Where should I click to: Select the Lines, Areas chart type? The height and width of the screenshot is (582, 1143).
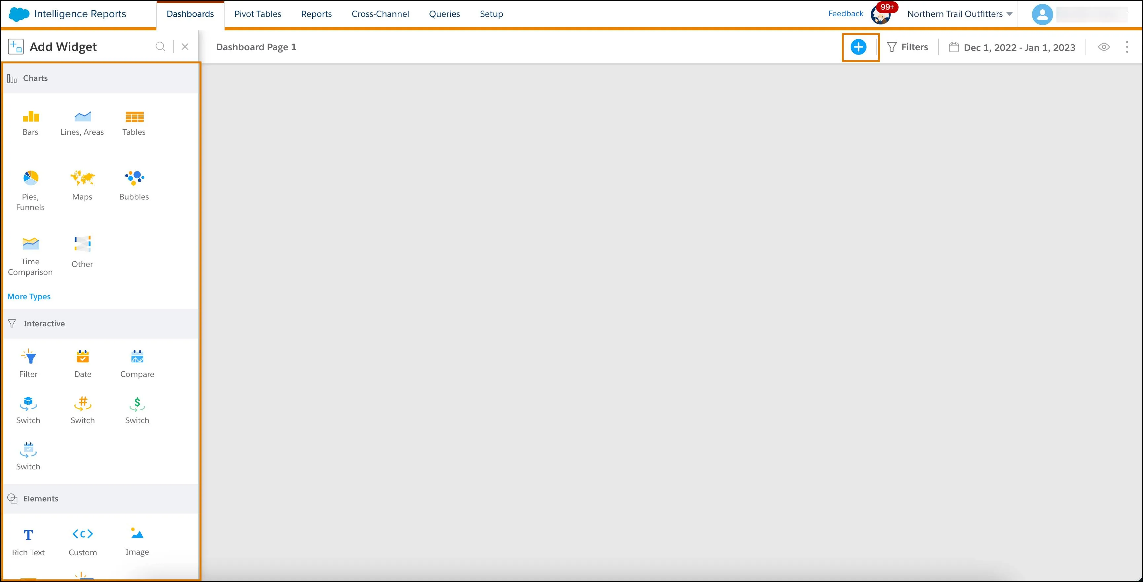(82, 121)
